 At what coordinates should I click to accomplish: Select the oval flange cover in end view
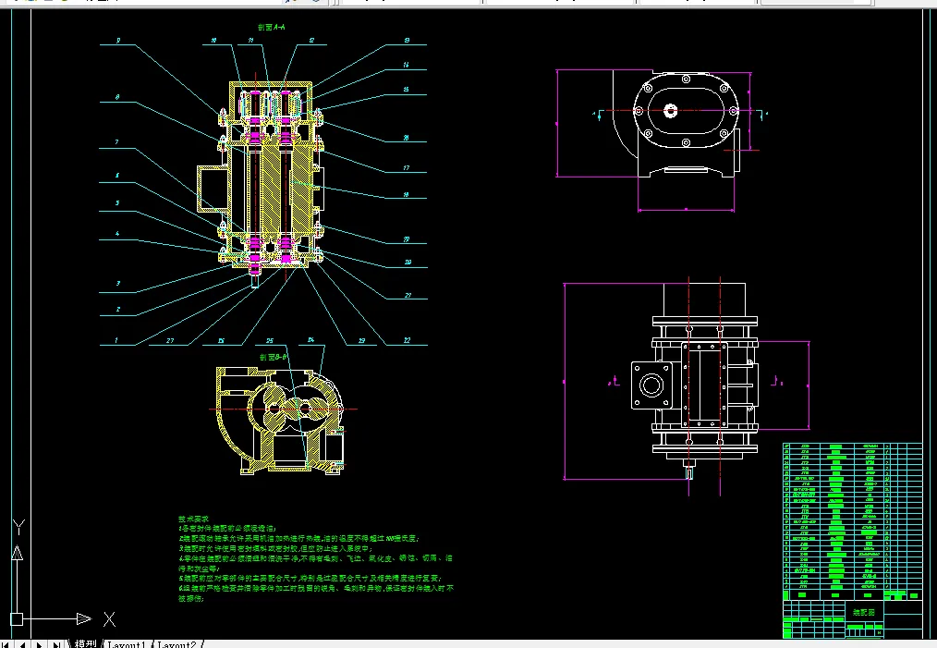click(x=686, y=111)
